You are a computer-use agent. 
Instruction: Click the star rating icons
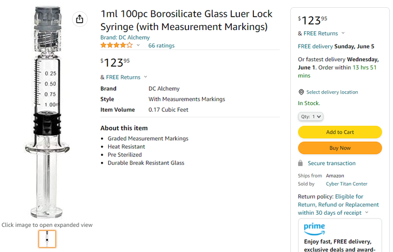click(x=116, y=46)
